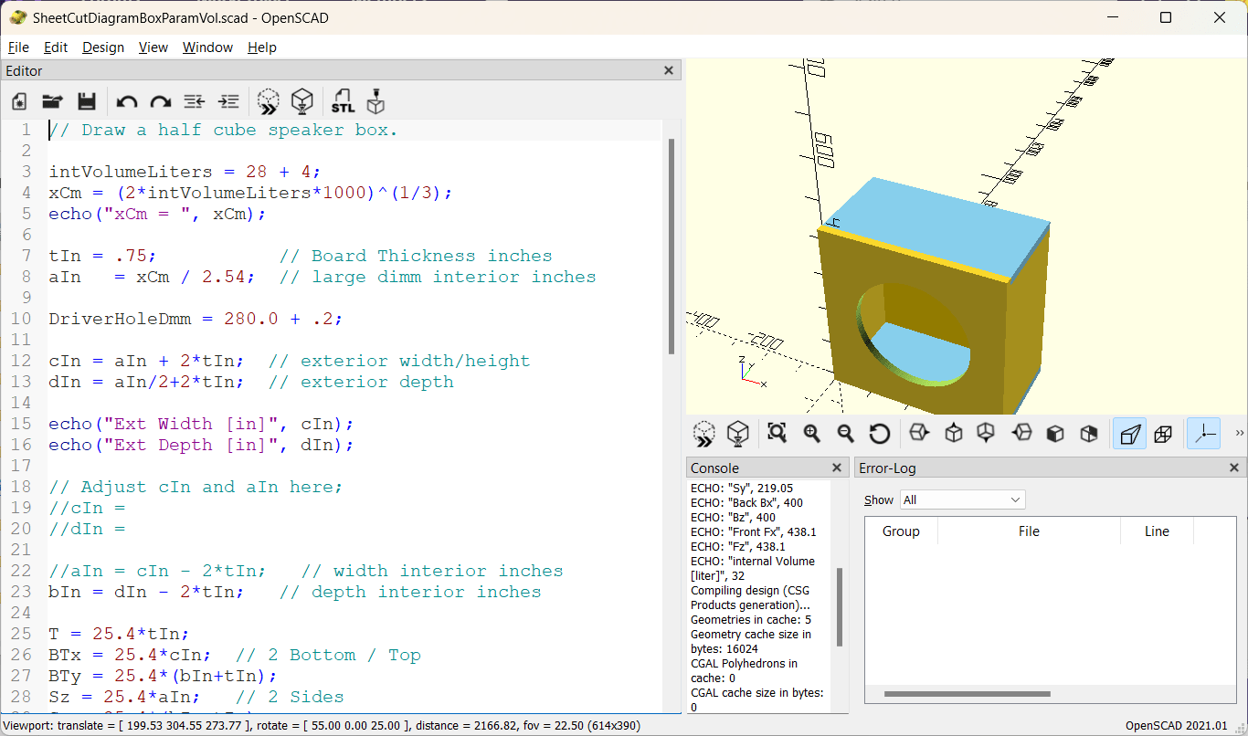Run Render from the viewport toolbar
The height and width of the screenshot is (736, 1248).
click(x=737, y=433)
